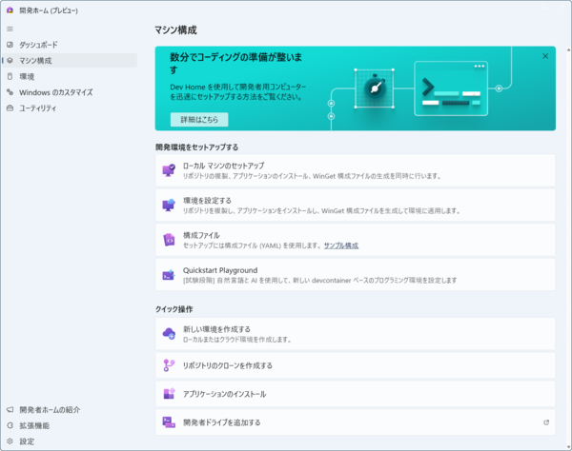Screen dimensions: 572x451
Task: Open 拡張機能 page in sidebar
Action: click(x=70, y=425)
